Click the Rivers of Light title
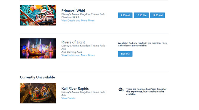 pyautogui.click(x=73, y=42)
